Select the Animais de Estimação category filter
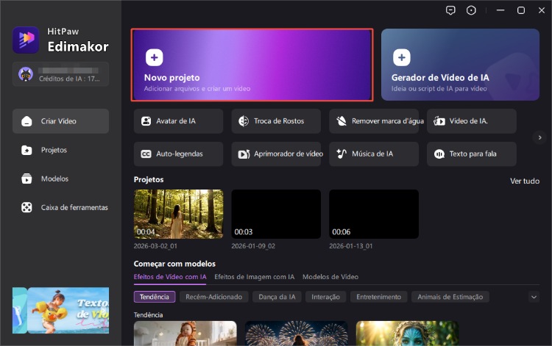 (450, 297)
